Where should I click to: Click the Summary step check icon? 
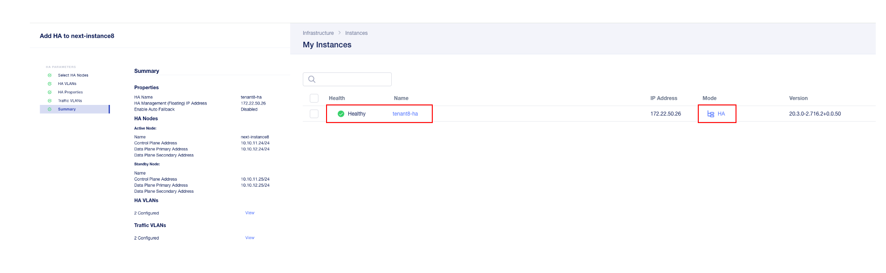[x=50, y=109]
